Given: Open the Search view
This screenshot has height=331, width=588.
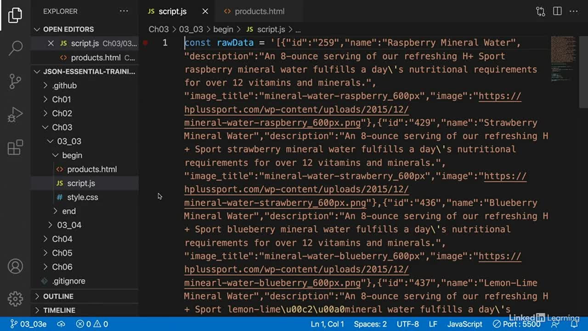Looking at the screenshot, I should coord(15,47).
